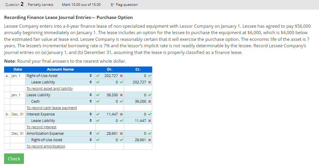Click the 'To record interest' link
Screen dimensions: 319x168
[41, 127]
